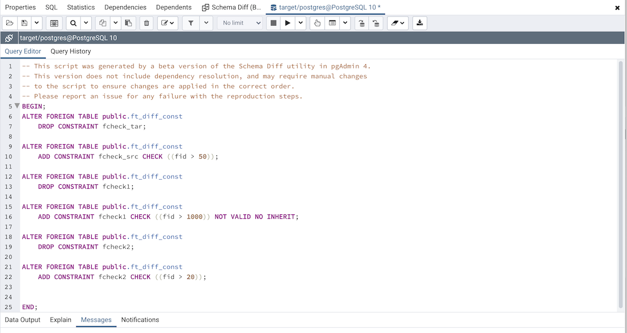Expand the save options dropdown arrow

click(x=36, y=23)
